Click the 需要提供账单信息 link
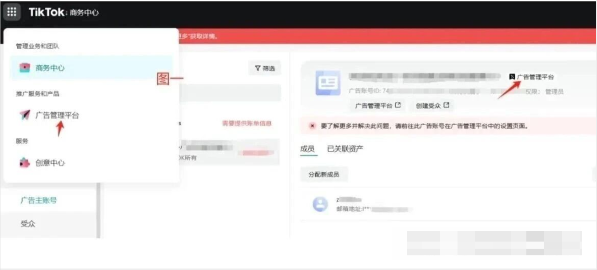The width and height of the screenshot is (597, 270). tap(247, 123)
